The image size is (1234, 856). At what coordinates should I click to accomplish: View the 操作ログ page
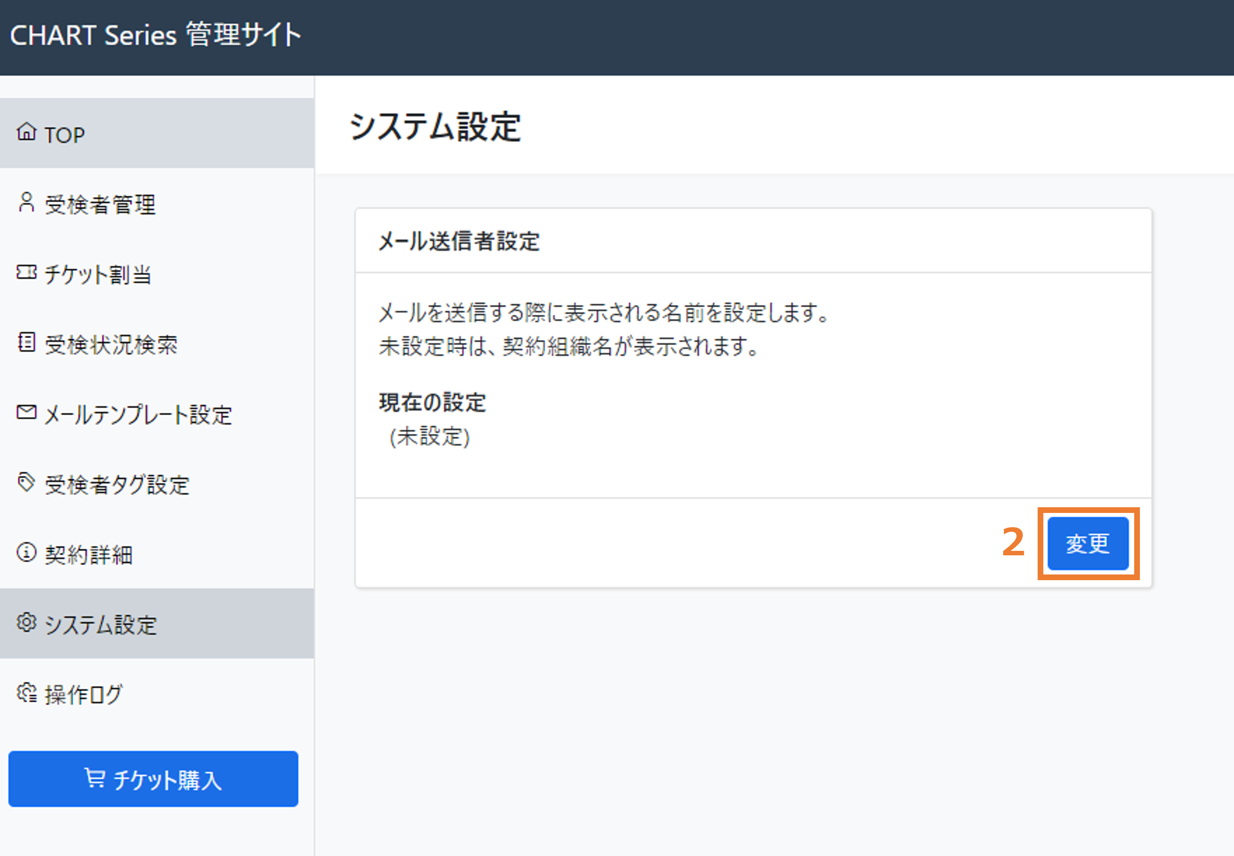[x=157, y=693]
